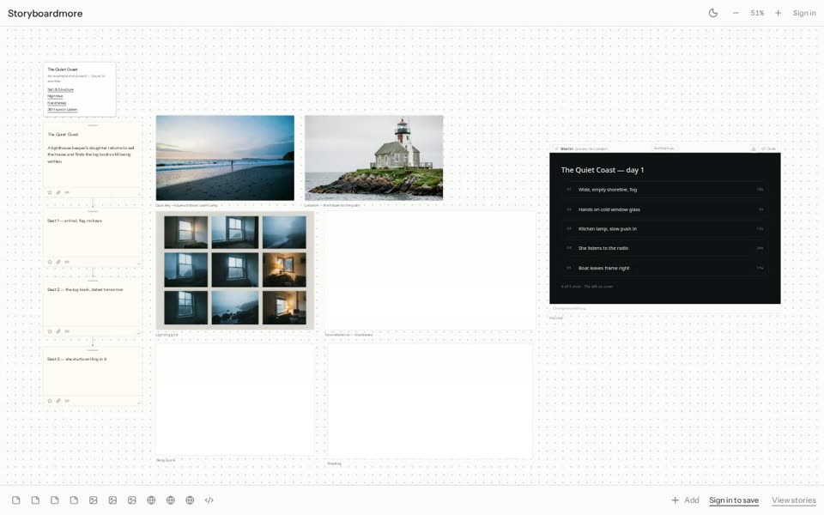
Task: Click paperclip icon on Beat 2 card
Action: pos(58,331)
